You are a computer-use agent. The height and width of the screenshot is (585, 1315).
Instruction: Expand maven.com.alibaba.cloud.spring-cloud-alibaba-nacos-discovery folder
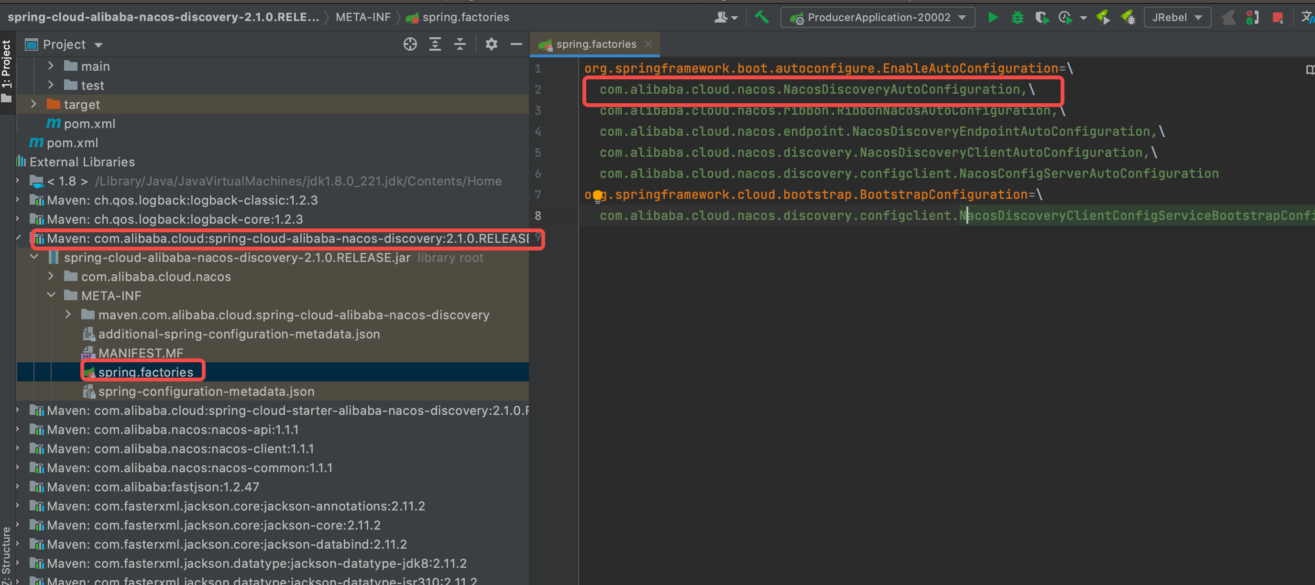[68, 314]
